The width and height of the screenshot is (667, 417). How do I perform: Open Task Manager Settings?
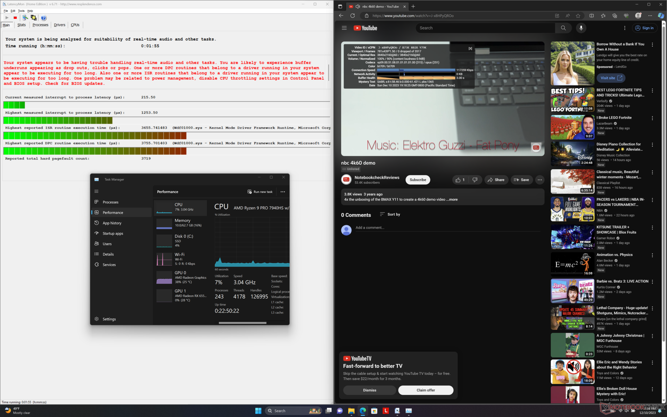[x=121, y=319]
